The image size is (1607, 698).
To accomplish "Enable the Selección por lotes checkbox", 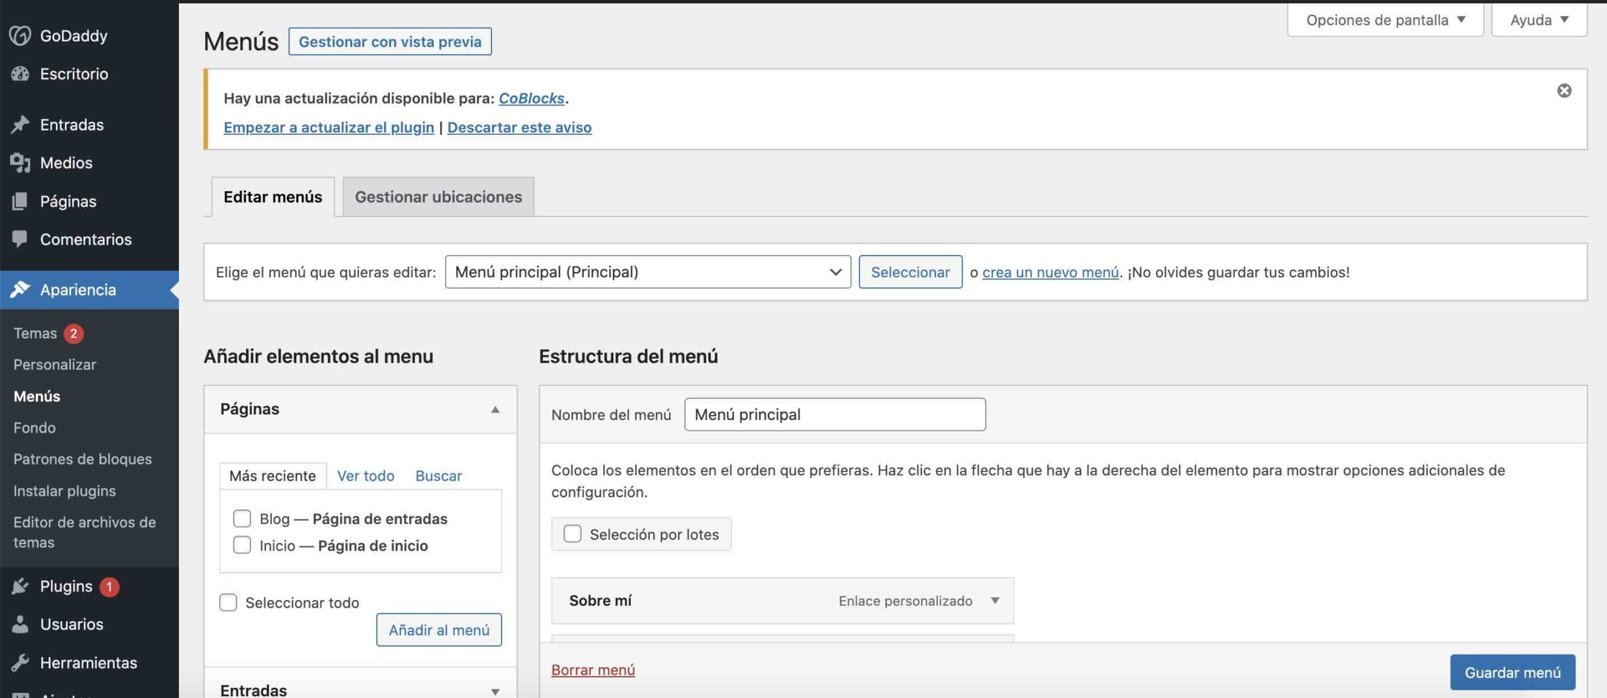I will pos(572,534).
